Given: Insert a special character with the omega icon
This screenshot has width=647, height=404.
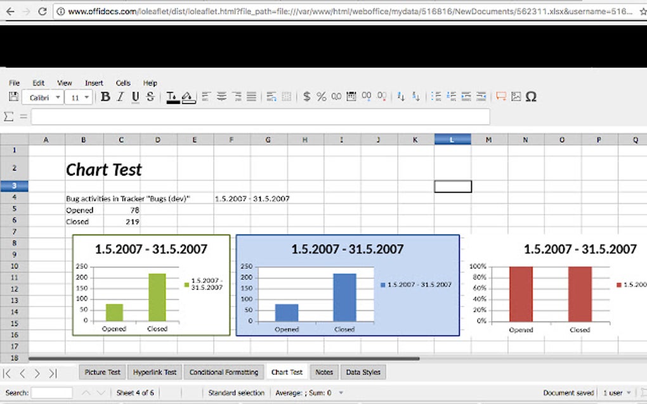Looking at the screenshot, I should [x=531, y=96].
